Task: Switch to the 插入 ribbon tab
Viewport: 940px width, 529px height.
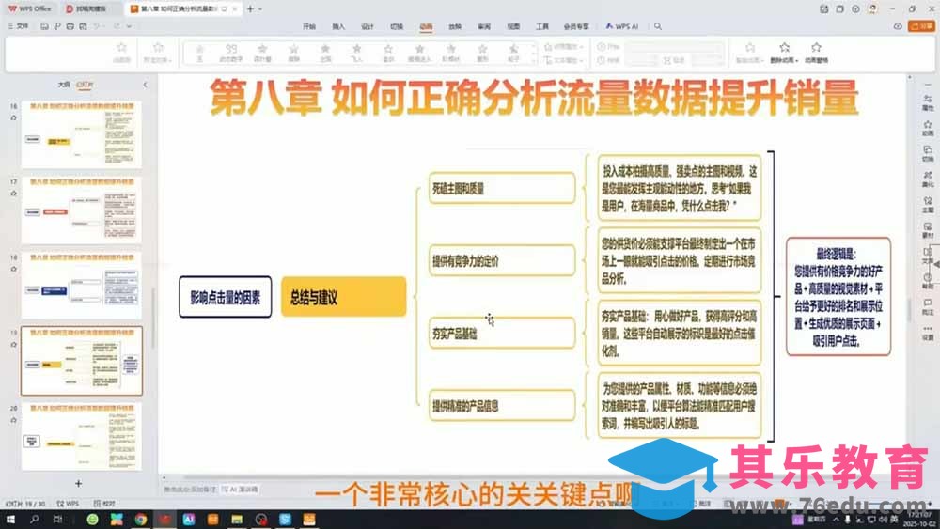Action: [338, 26]
